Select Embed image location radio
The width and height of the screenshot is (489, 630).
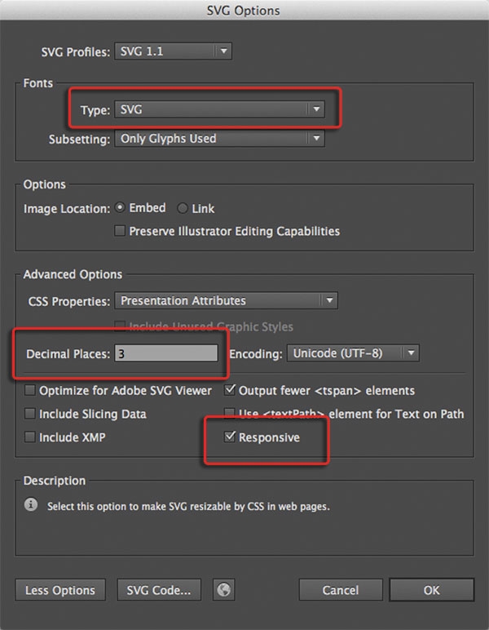click(x=121, y=208)
